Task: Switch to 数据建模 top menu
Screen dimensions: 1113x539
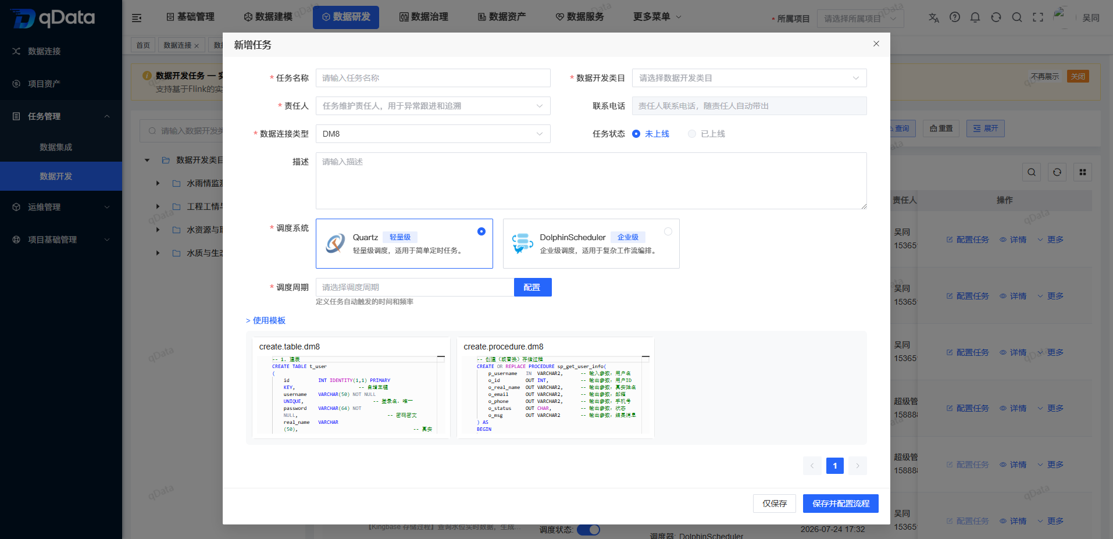Action: (x=268, y=17)
